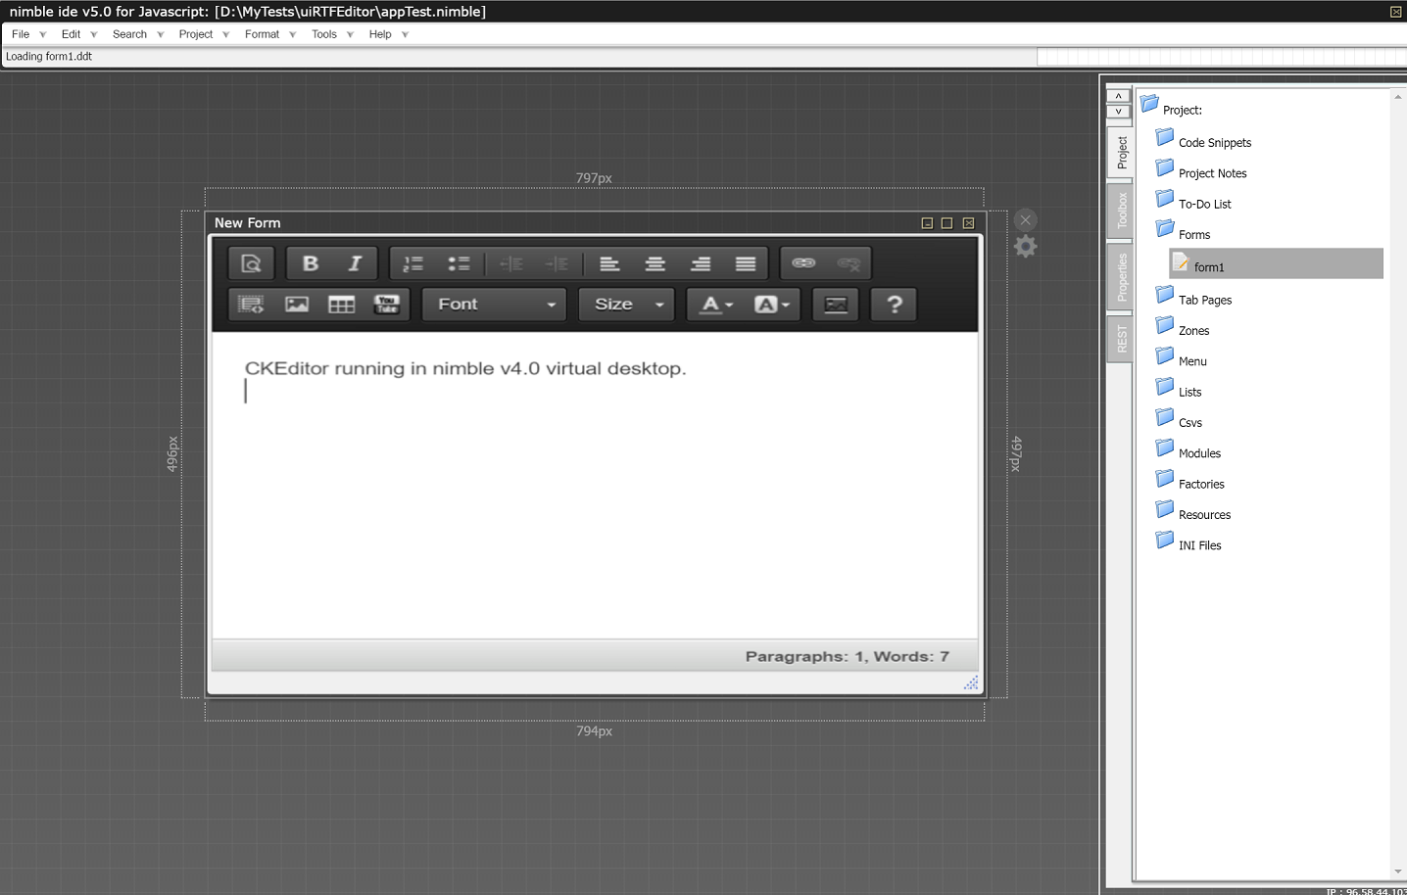Center align the text
This screenshot has height=895, width=1407.
655,263
